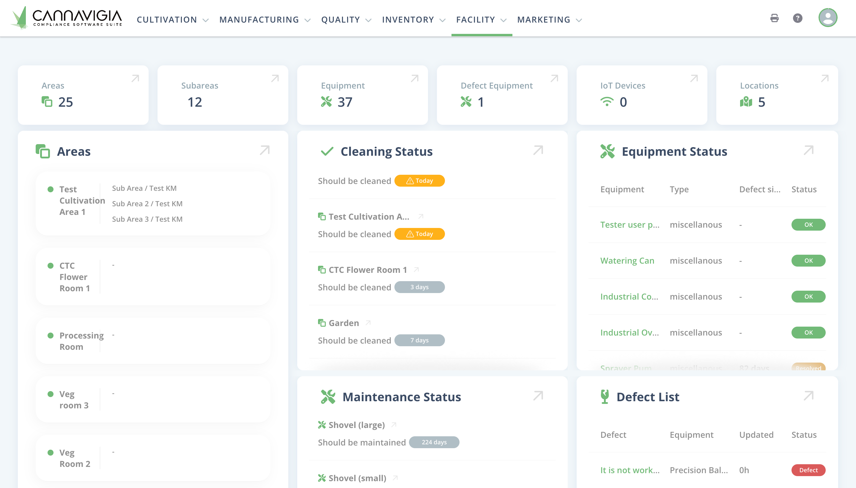
Task: Open arrow next to Garden cleaning entry
Action: (368, 323)
